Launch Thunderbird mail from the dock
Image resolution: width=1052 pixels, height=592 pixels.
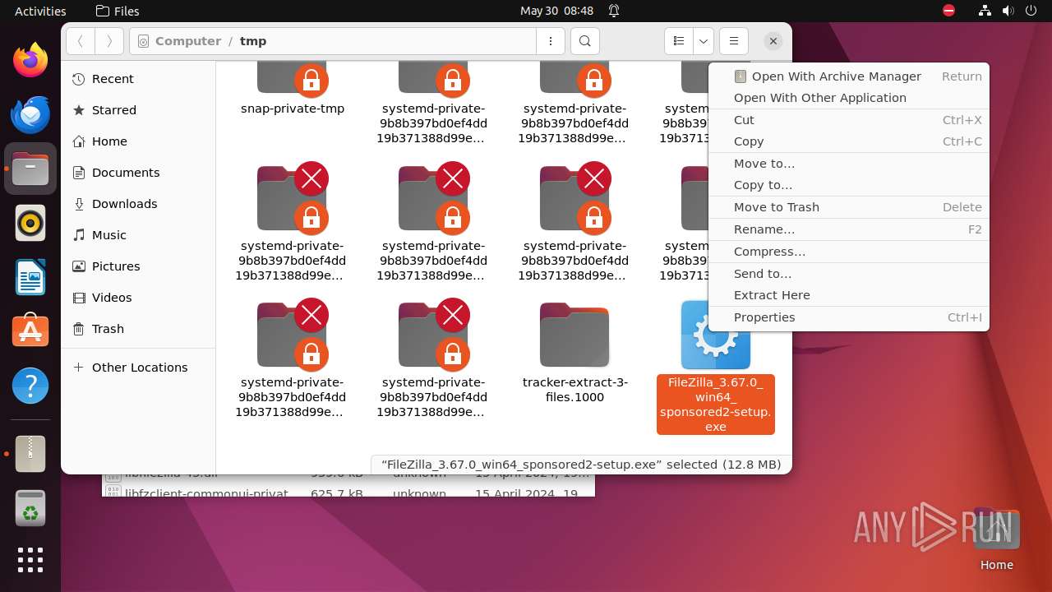click(x=30, y=114)
